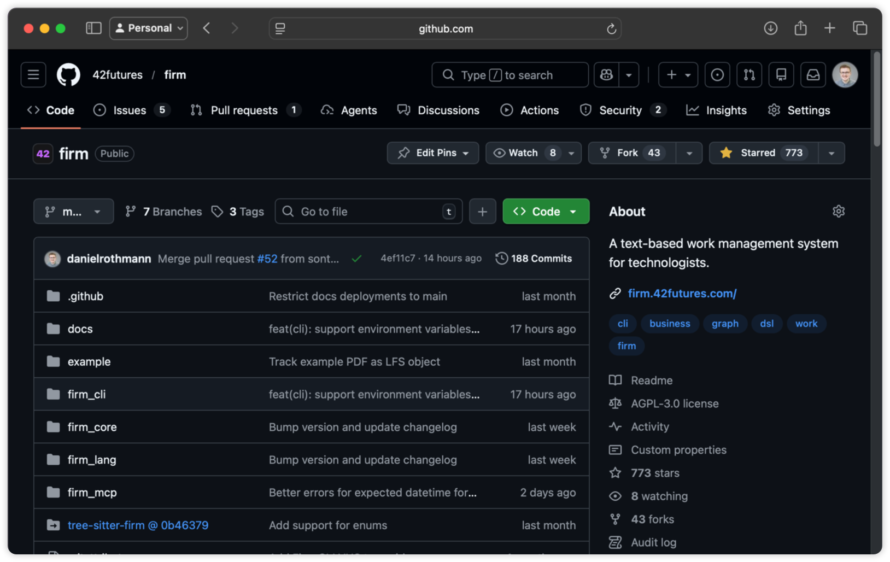Open the GitHub homepage logo
The width and height of the screenshot is (890, 562).
pyautogui.click(x=68, y=75)
